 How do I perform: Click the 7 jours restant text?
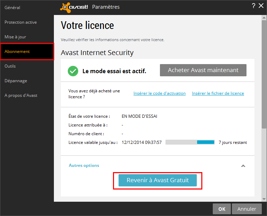click(233, 142)
